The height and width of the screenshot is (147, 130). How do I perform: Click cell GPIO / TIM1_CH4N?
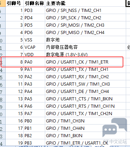click(85, 128)
